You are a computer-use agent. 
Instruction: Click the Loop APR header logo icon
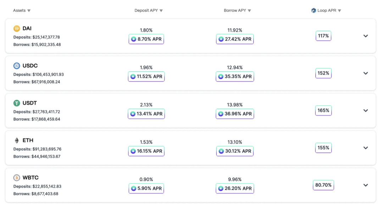point(313,11)
